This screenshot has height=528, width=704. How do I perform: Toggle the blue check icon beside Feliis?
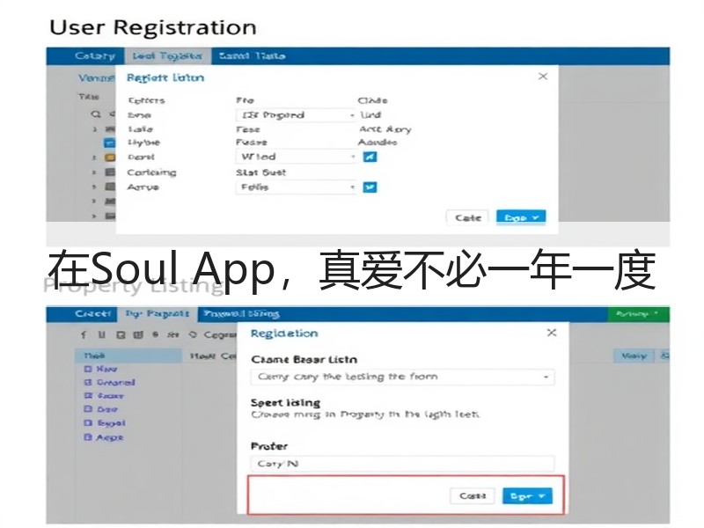(370, 187)
